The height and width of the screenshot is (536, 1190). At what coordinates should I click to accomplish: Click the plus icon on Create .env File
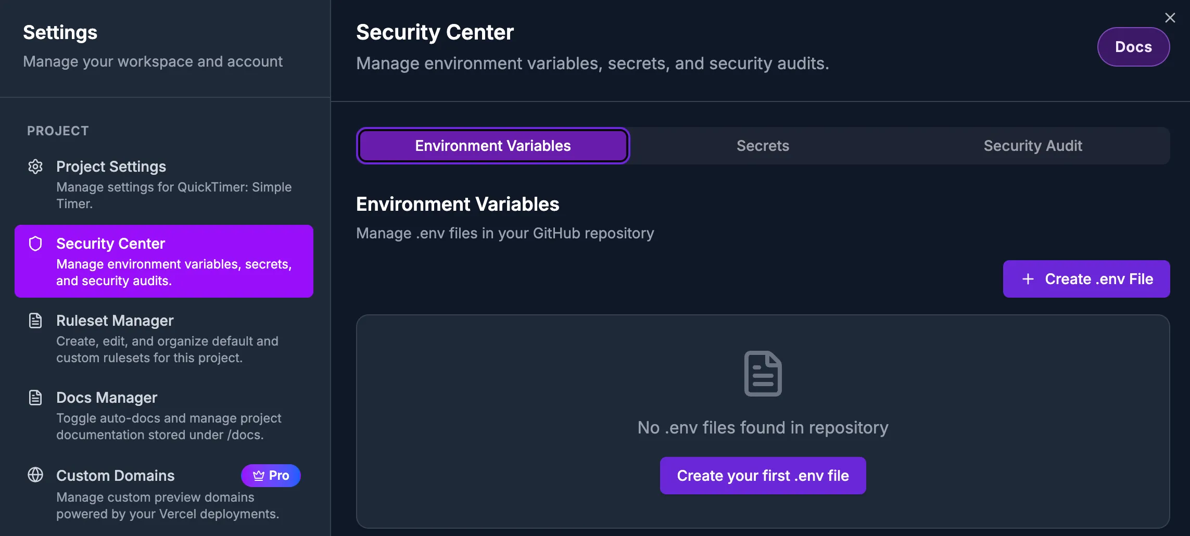pyautogui.click(x=1028, y=279)
